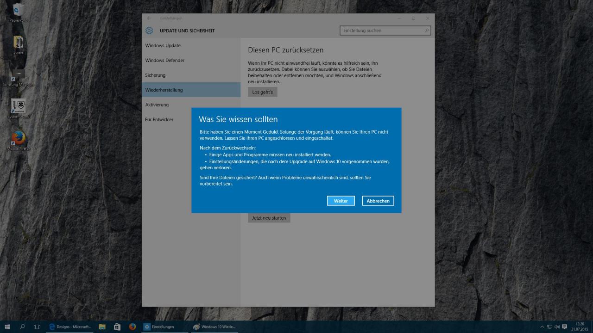
Task: Click the Weiter button in the dialog
Action: (341, 201)
